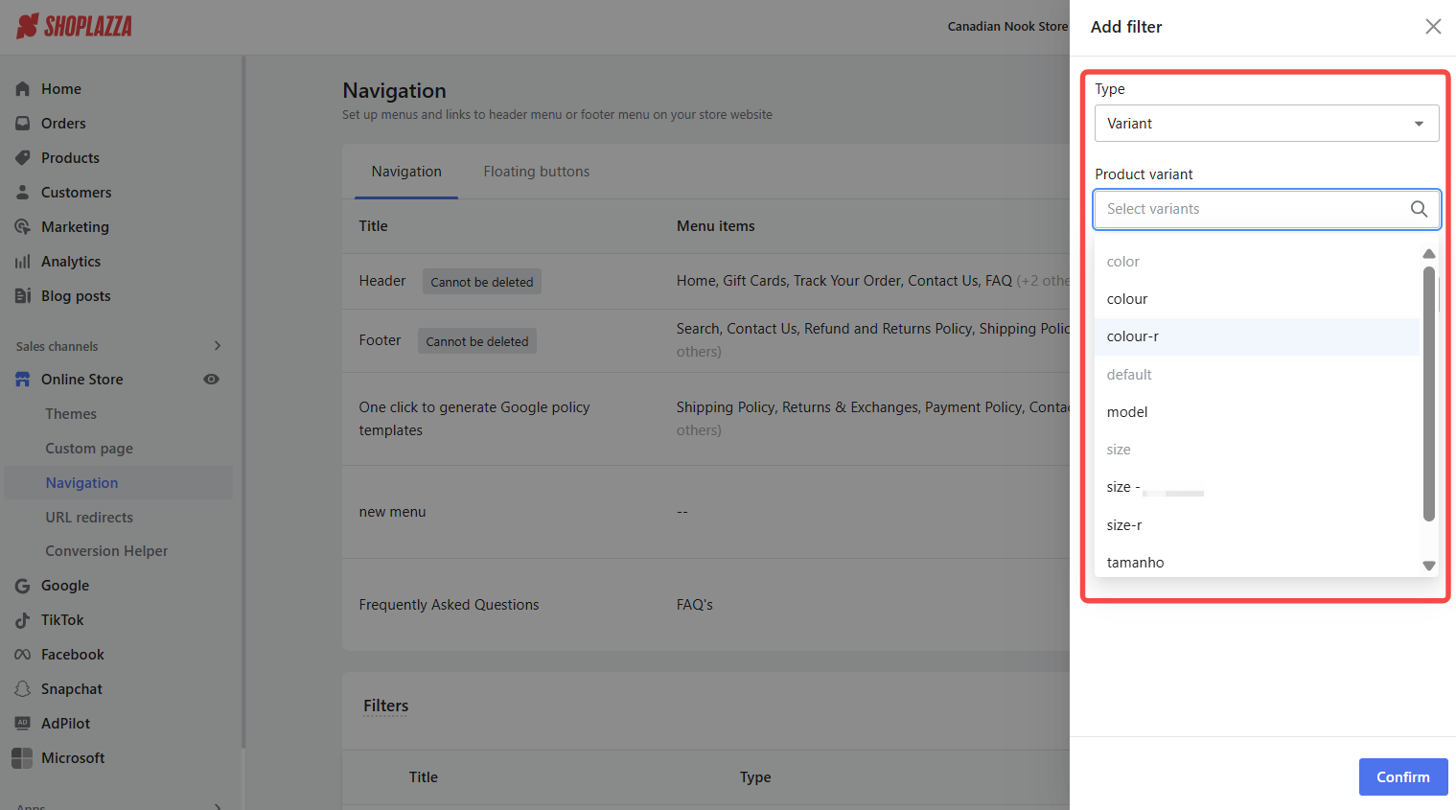The width and height of the screenshot is (1456, 810).
Task: Select the 'size -' variant with blurred text
Action: tap(1257, 487)
